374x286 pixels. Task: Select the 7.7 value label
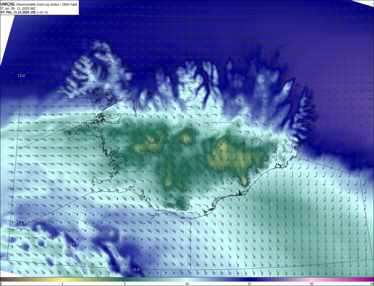(59, 268)
